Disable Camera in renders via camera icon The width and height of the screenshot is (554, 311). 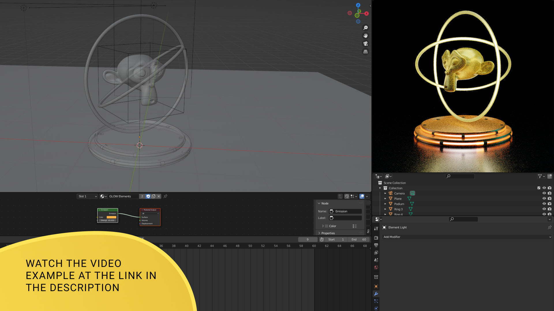[550, 193]
